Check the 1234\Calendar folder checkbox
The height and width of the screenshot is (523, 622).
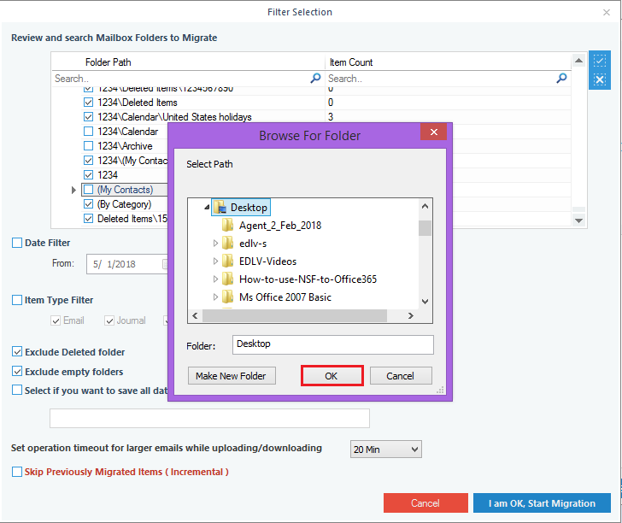[89, 132]
